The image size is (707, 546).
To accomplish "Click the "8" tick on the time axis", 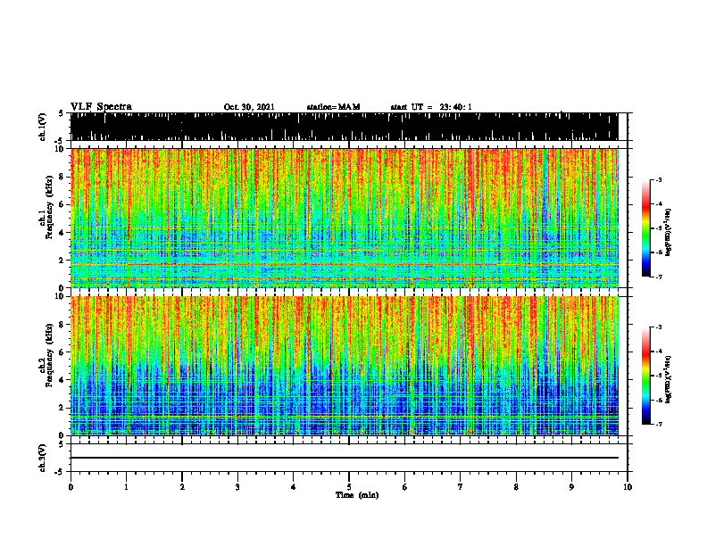I will point(516,487).
